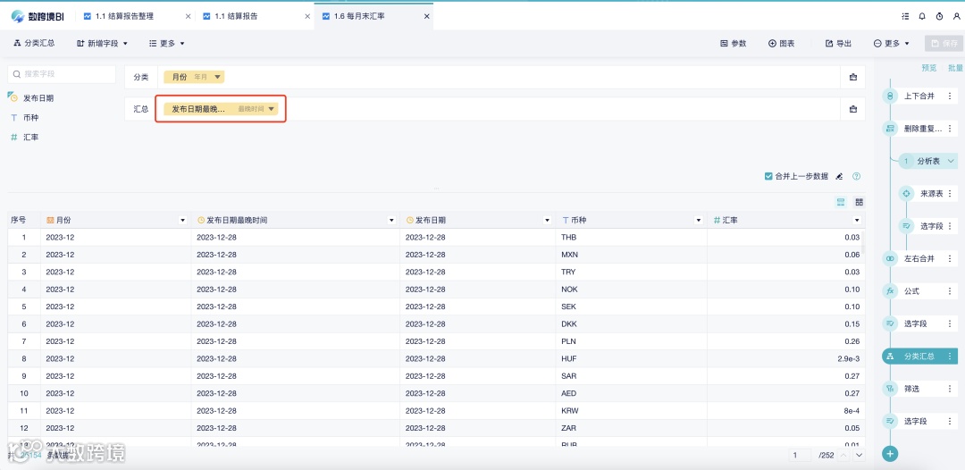Viewport: 965px width, 470px height.
Task: Click the 导出 button
Action: [838, 43]
